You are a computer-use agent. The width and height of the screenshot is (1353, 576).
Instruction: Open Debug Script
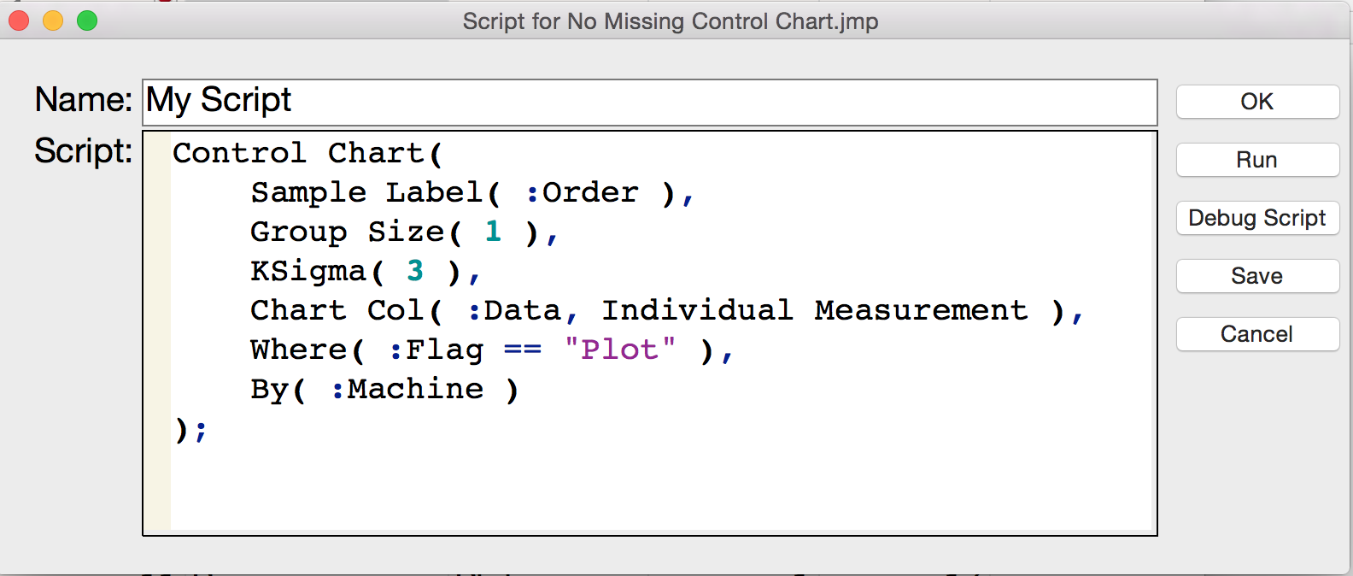[x=1256, y=218]
